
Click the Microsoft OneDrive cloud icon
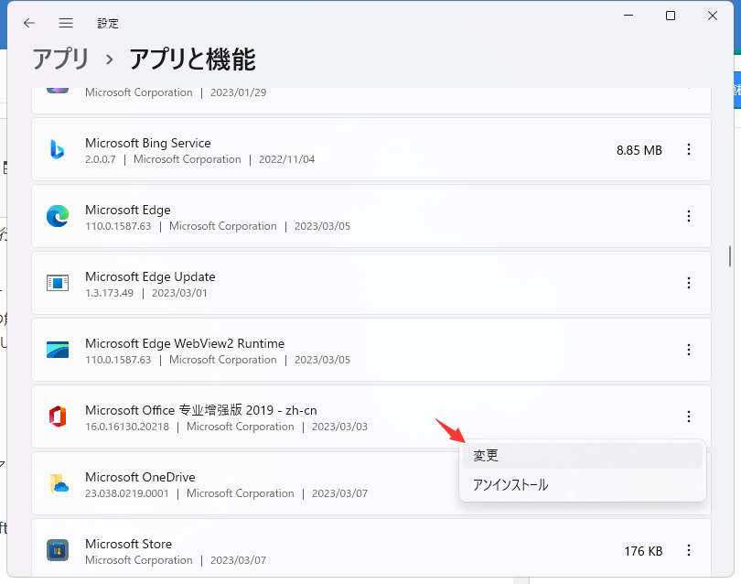tap(57, 483)
